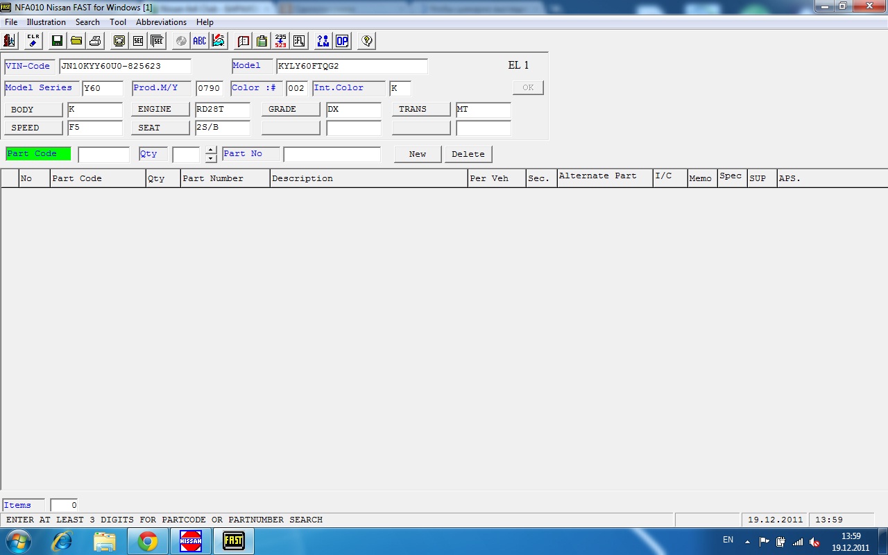Click the SPEED button
The image size is (888, 555).
tap(33, 128)
